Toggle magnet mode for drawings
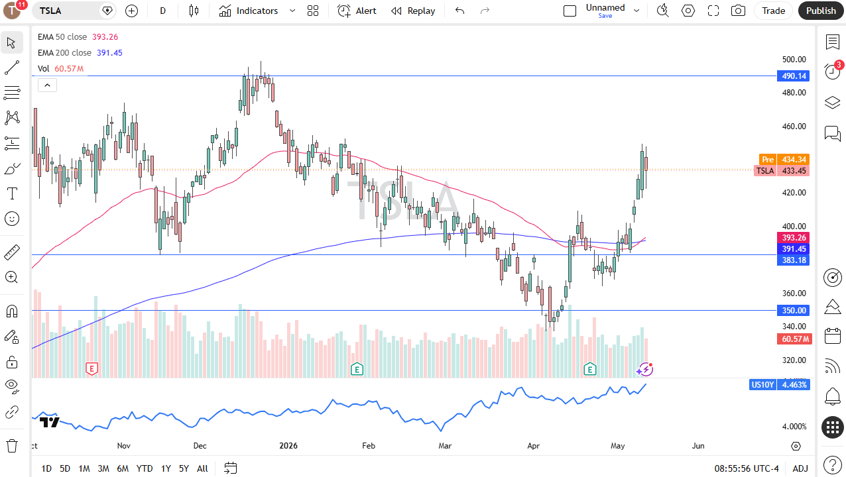 (x=11, y=311)
